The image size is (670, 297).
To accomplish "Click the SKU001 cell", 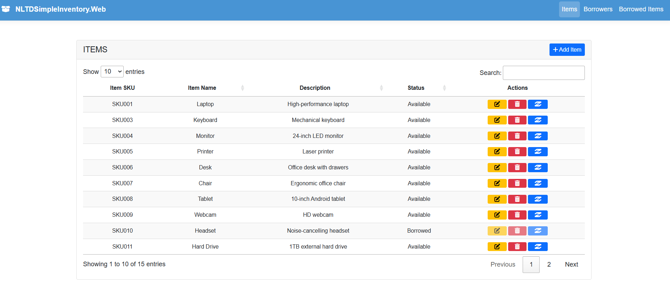I will pyautogui.click(x=122, y=104).
